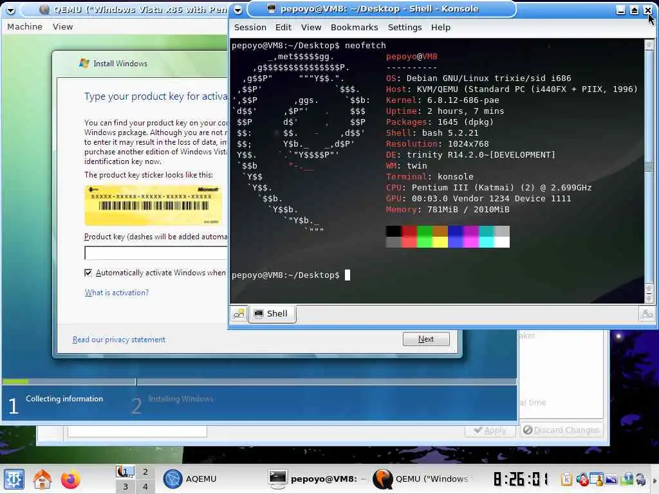This screenshot has height=494, width=659.
Task: Click the product key sticker image
Action: (153, 205)
